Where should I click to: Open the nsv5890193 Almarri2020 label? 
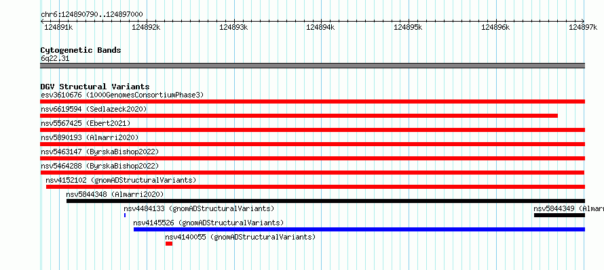(x=90, y=137)
